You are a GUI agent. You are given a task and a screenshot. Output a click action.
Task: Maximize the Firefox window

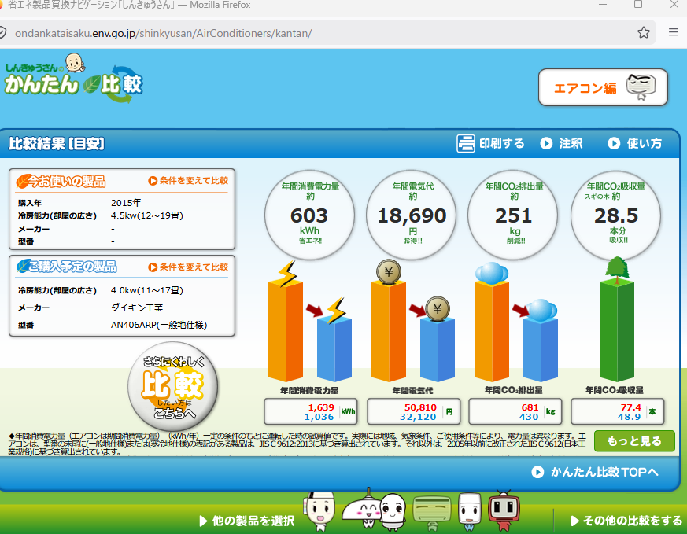[x=638, y=5]
